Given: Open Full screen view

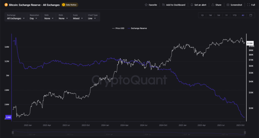Looking at the screenshot, I should [248, 5].
